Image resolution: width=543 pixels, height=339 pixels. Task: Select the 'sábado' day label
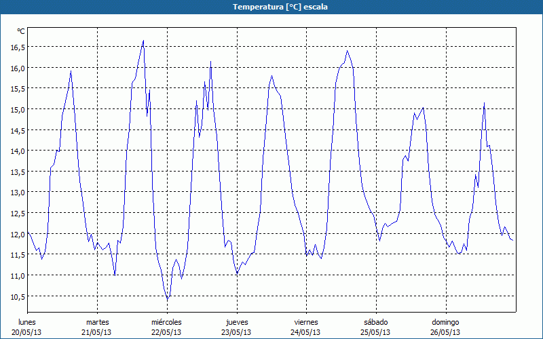[x=375, y=322]
